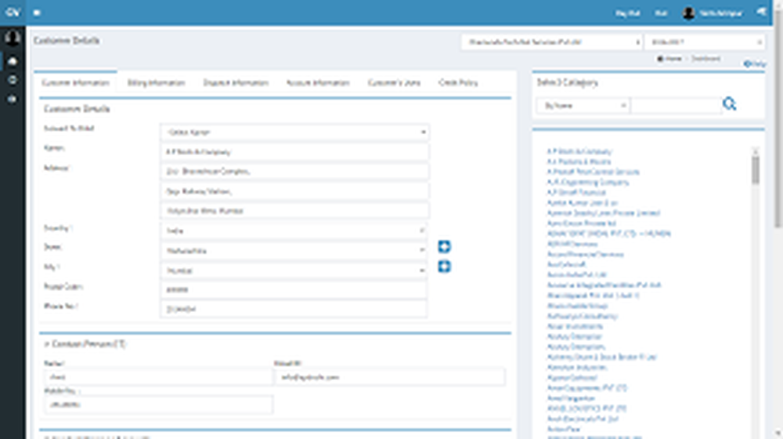The width and height of the screenshot is (783, 439).
Task: Add a new city with the plus icon
Action: [444, 267]
